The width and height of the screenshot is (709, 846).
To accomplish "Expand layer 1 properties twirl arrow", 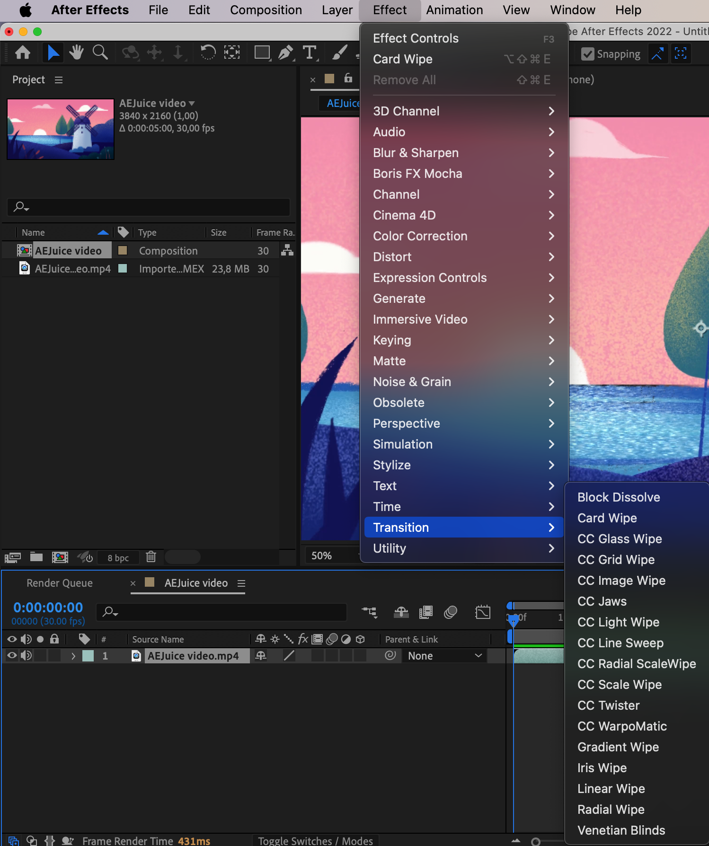I will pyautogui.click(x=73, y=656).
